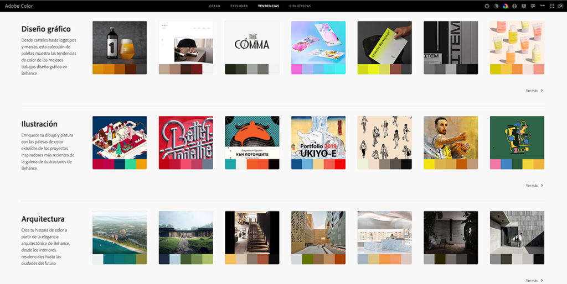Open the white marble shop interior thumbnail
Image resolution: width=567 pixels, height=284 pixels.
click(x=384, y=233)
